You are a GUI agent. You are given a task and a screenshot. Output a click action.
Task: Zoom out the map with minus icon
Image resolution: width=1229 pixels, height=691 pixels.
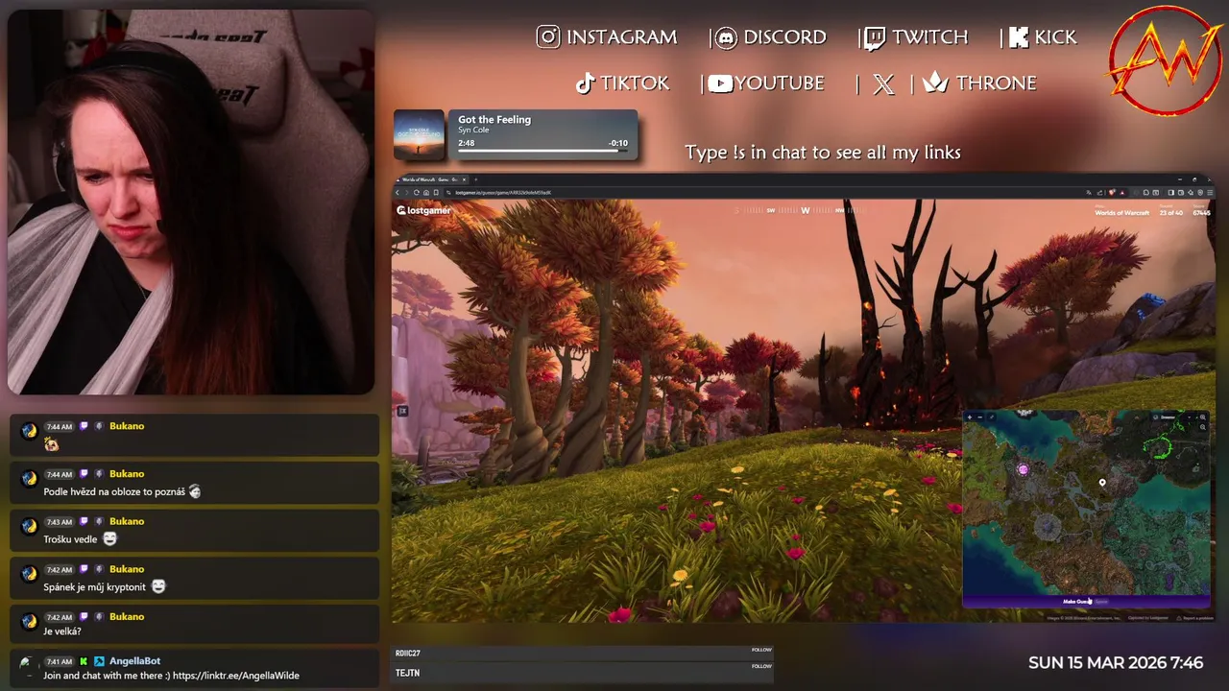coord(980,417)
